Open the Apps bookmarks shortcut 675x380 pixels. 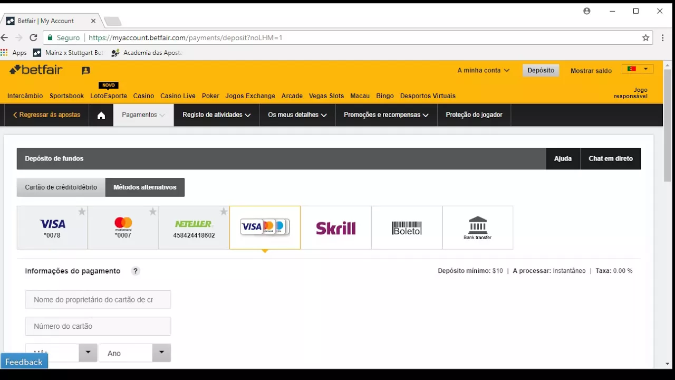point(14,53)
